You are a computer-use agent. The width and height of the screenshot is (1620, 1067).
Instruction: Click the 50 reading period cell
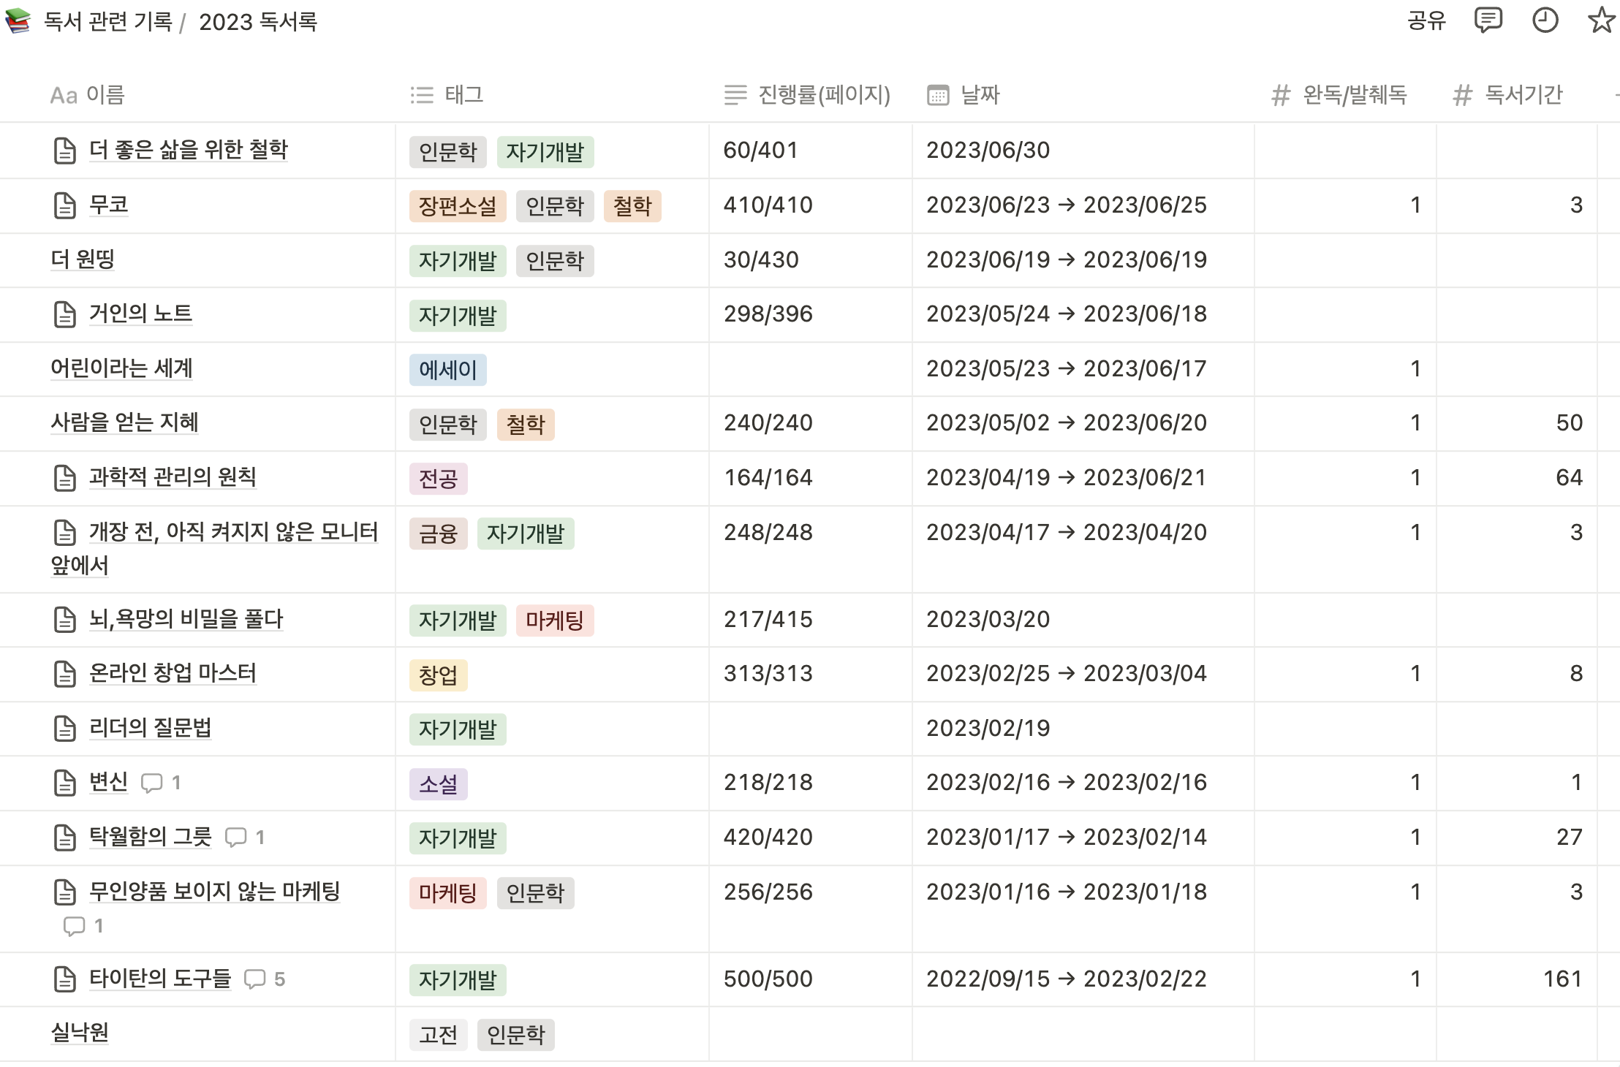(x=1516, y=423)
